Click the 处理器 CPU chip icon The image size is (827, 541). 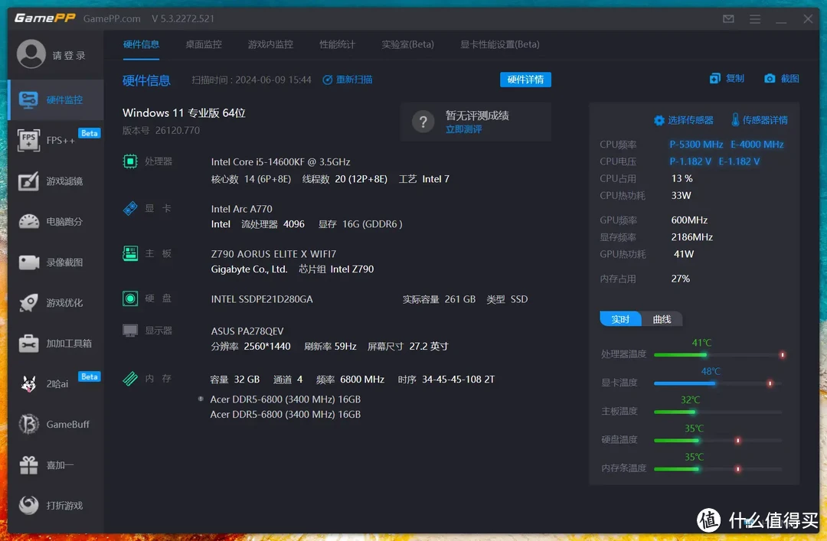click(x=129, y=161)
